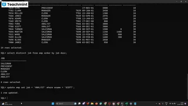This screenshot has height=106, width=188.
Task: Click the JOB column header
Action: [3, 58]
